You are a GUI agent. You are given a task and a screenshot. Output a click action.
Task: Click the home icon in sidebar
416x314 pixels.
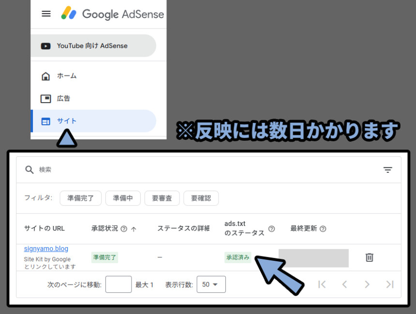(45, 76)
